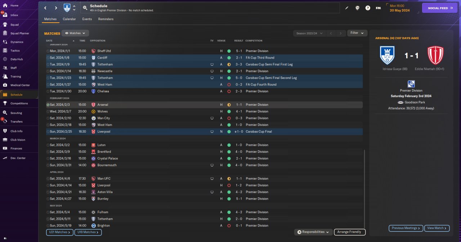
Task: Click the Liverpool Carabao Cup Final row
Action: point(204,132)
